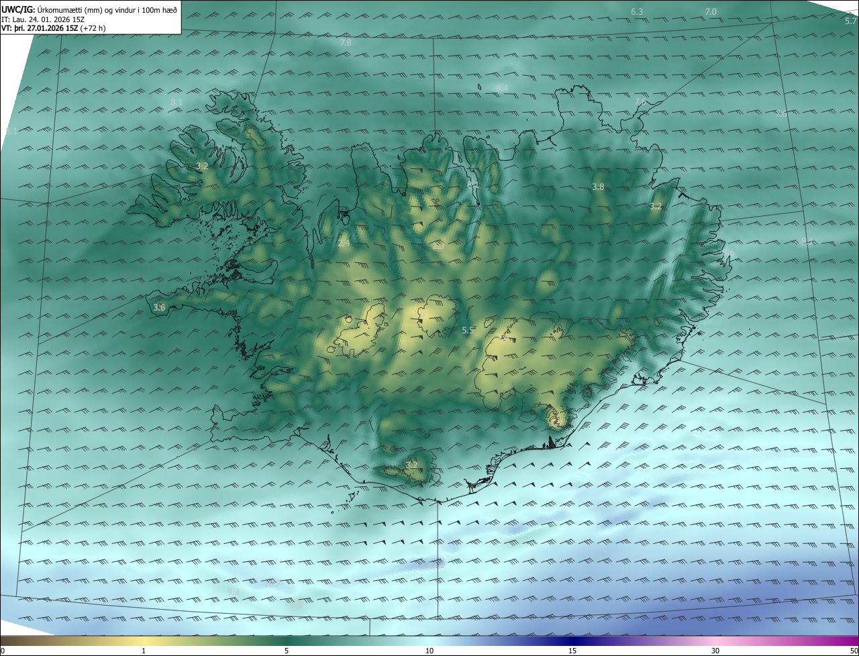Click the light pink segment of the color bar
Viewport: 859px width, 656px height.
coord(715,641)
